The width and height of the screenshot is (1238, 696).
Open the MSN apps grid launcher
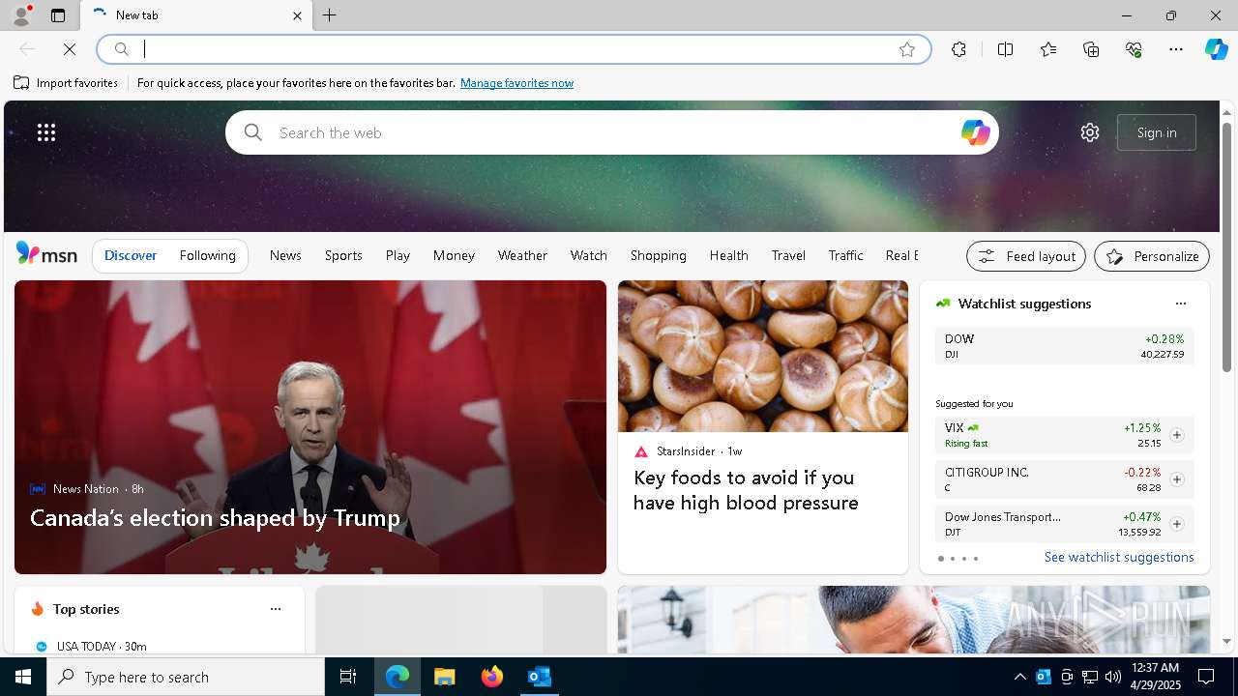tap(46, 132)
